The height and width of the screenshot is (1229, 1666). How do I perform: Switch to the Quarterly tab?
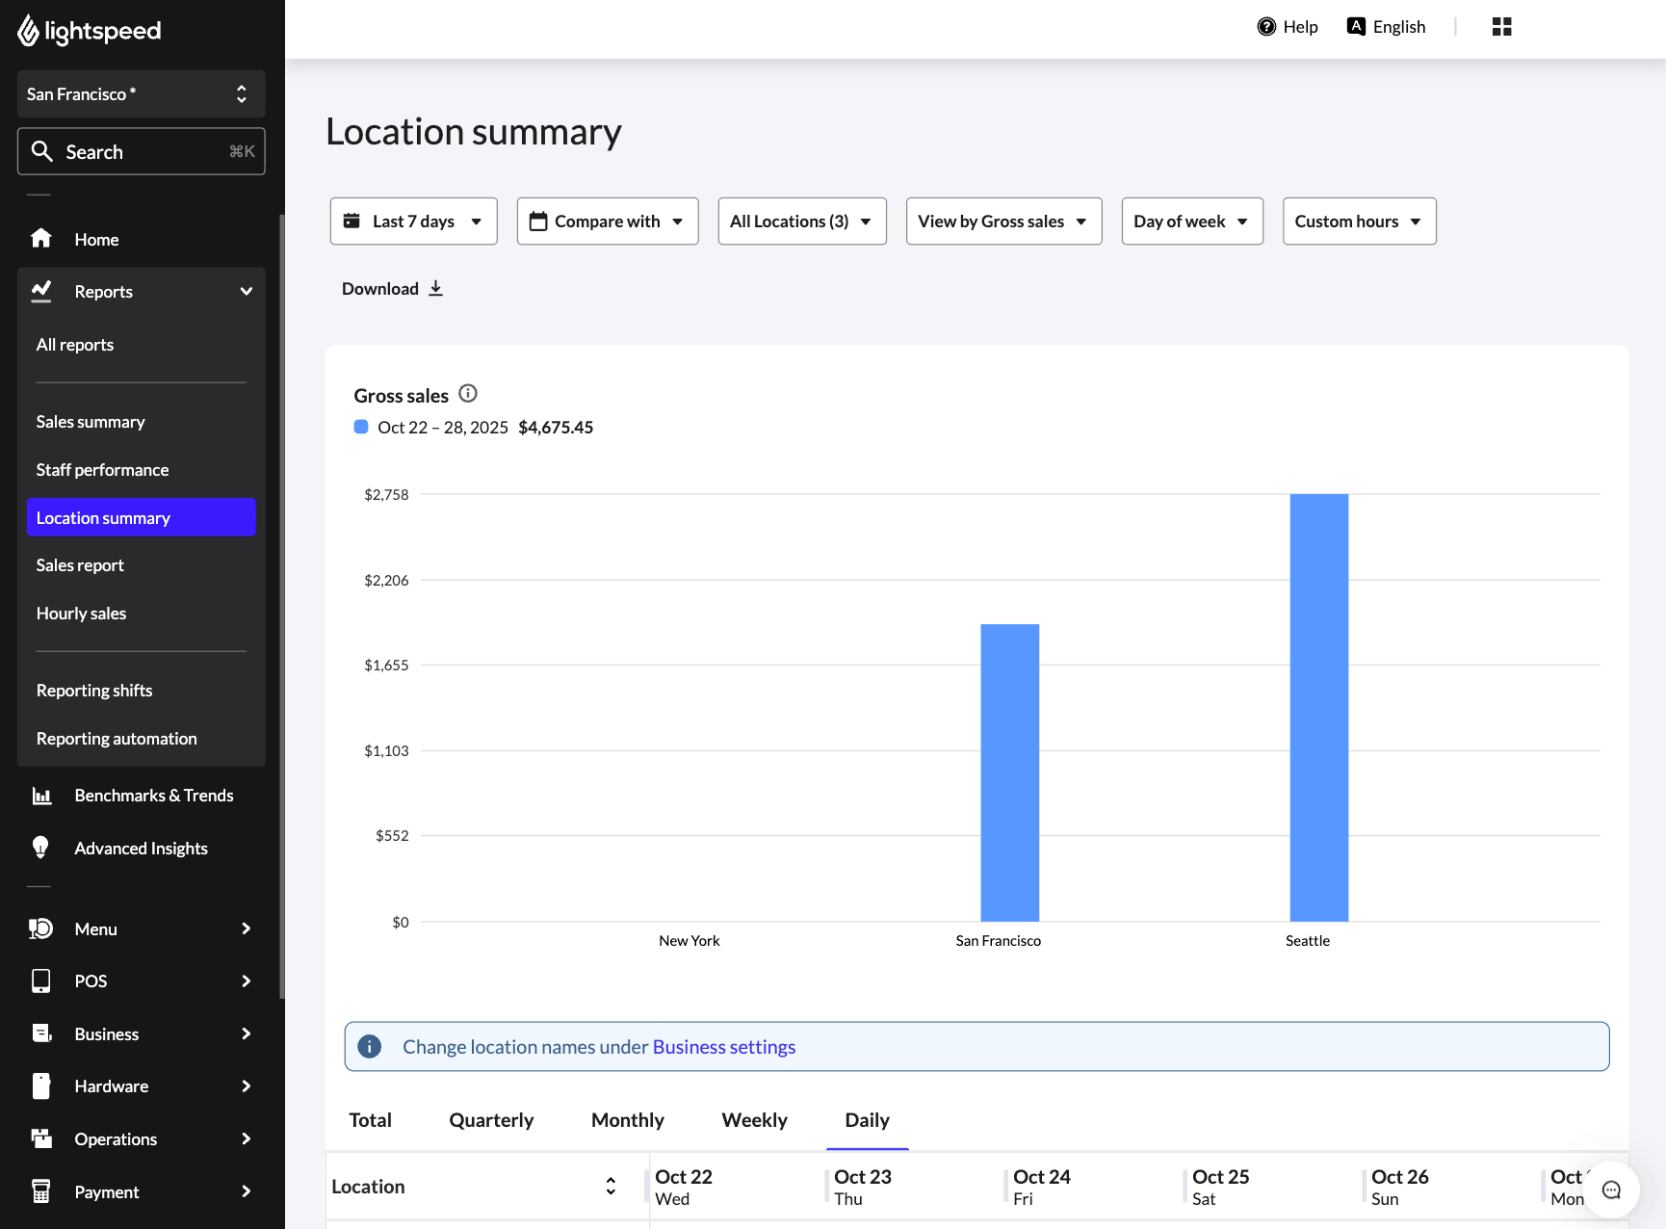pos(491,1119)
